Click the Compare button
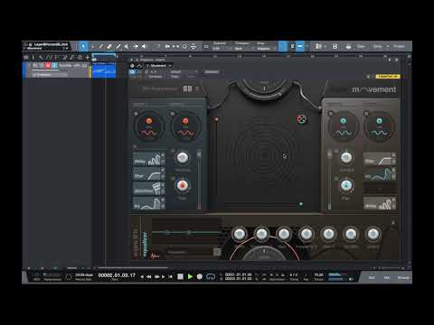 (156, 77)
